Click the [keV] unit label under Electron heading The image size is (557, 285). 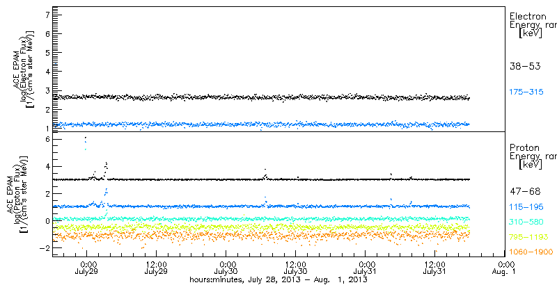point(531,34)
